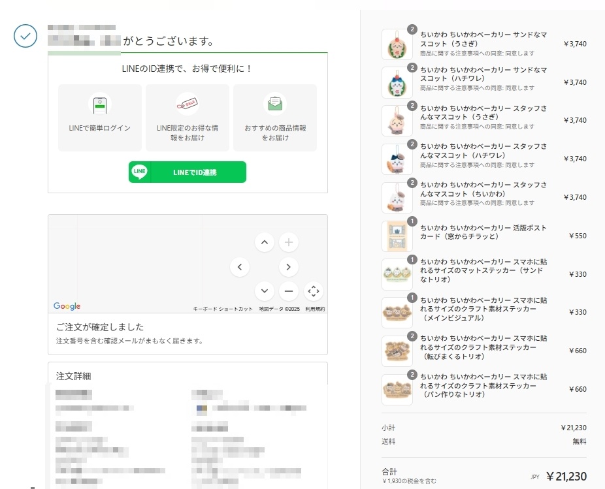Click the 送料 value 無料
605x489 pixels.
pyautogui.click(x=580, y=441)
